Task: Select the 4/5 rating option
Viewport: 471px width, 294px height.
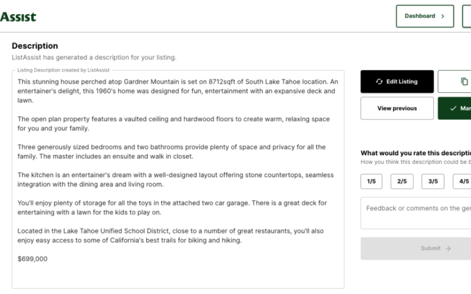Action: [x=463, y=182]
